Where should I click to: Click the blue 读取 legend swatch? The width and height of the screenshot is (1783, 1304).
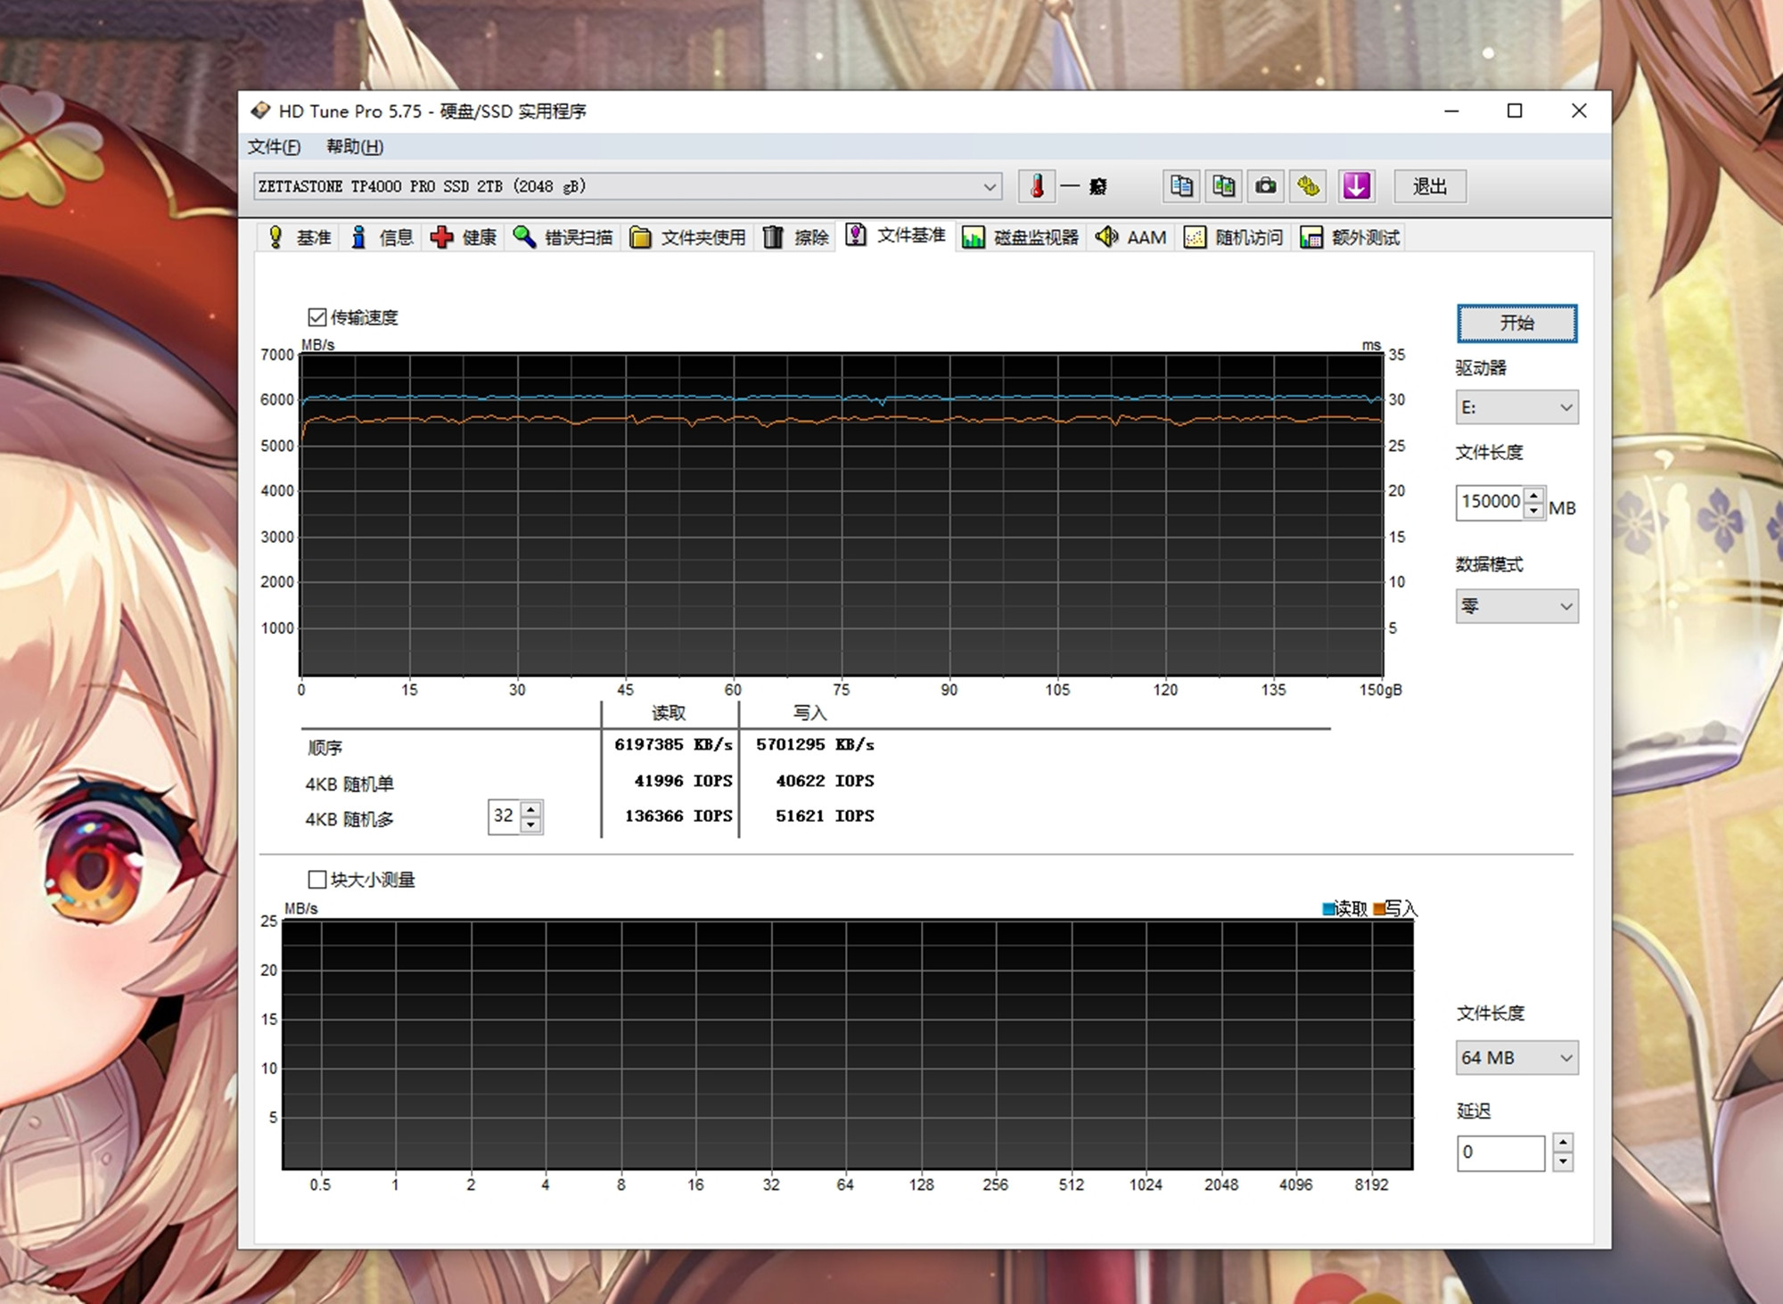point(1327,908)
